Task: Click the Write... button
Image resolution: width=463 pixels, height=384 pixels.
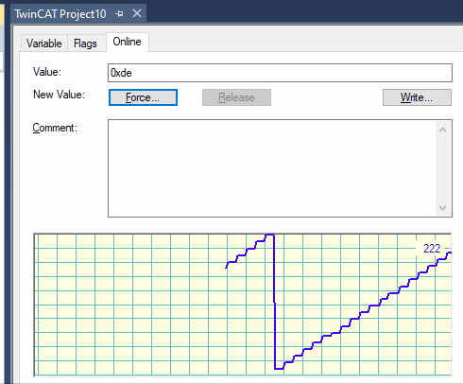Action: click(x=417, y=97)
